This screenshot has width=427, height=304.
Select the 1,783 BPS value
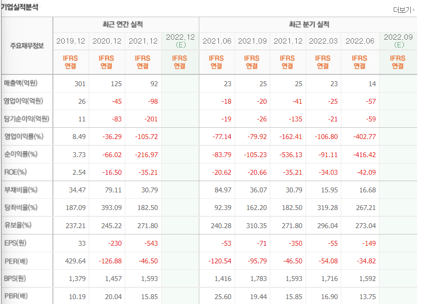[259, 279]
